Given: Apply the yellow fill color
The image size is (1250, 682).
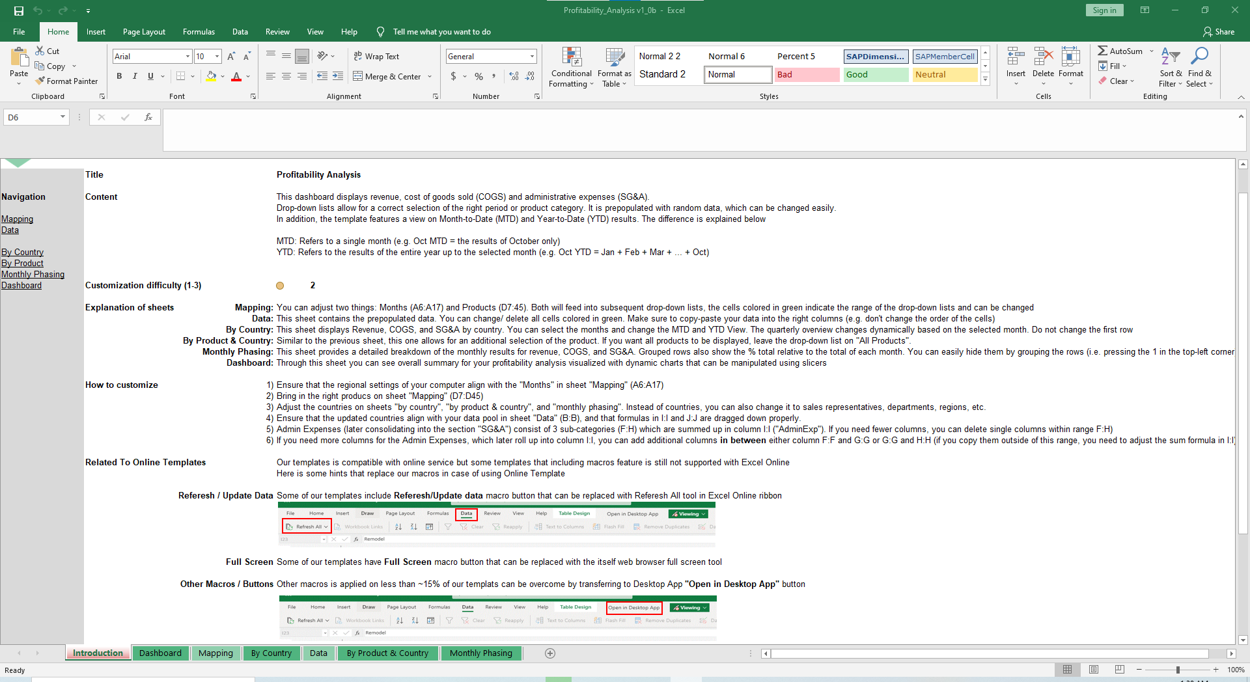Looking at the screenshot, I should click(211, 76).
